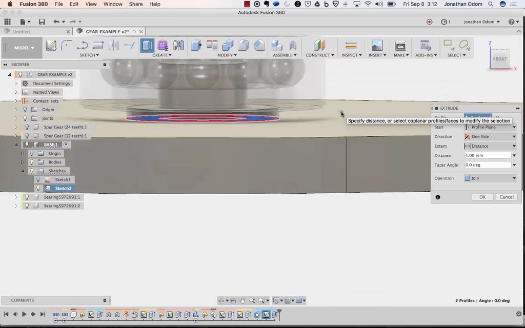Screen dimensions: 525x328
Task: Click the Joint assemble icon
Action: point(293,45)
